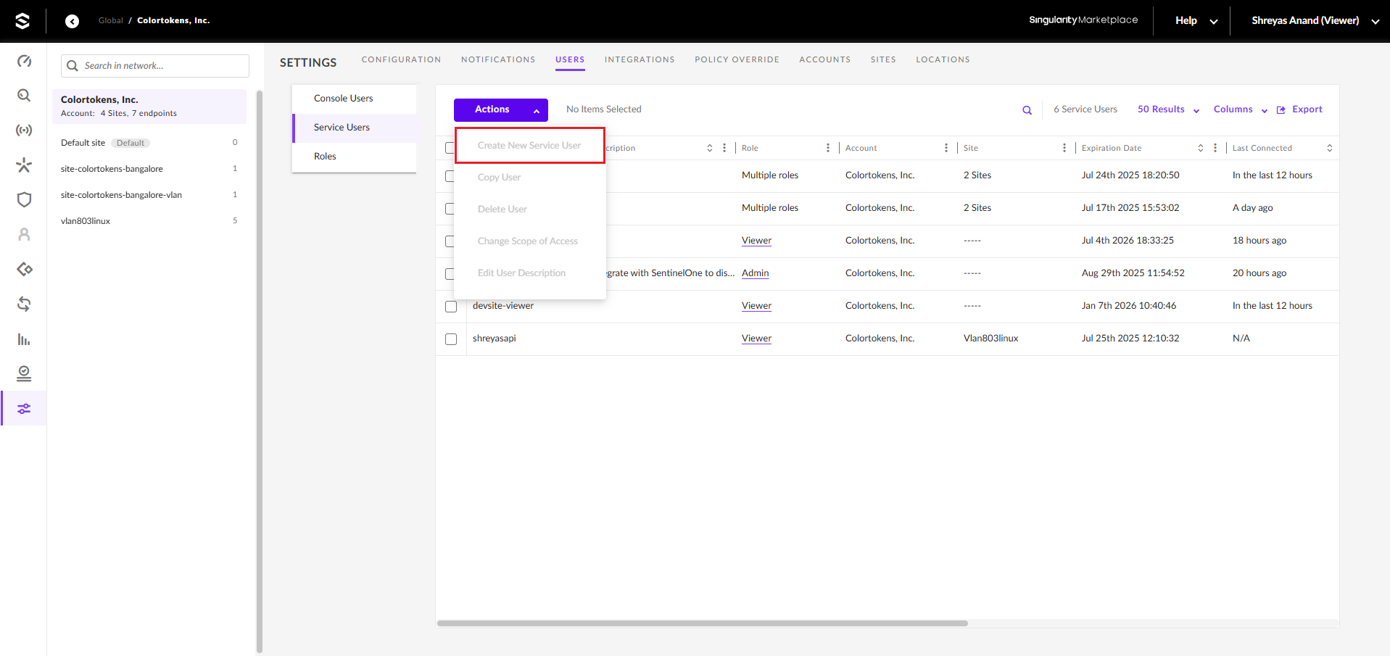Screen dimensions: 1390x656
Task: Click the reports bar chart sidebar icon
Action: click(x=24, y=339)
